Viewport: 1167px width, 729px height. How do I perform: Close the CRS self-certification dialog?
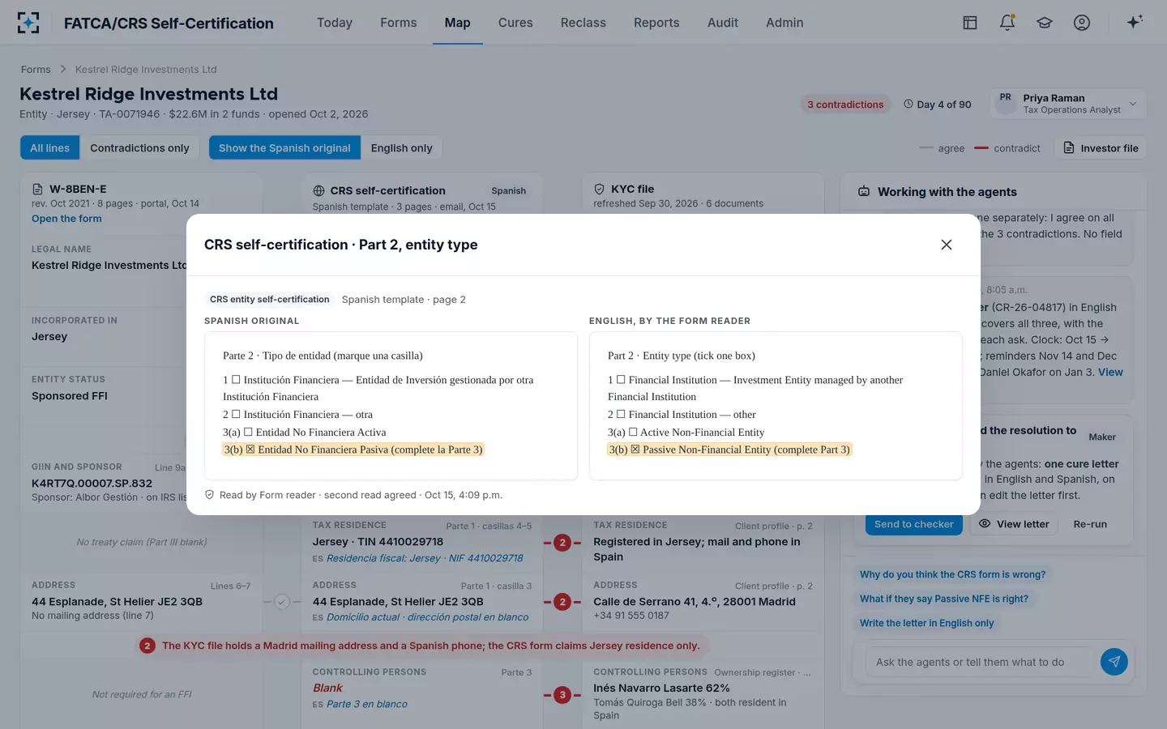[x=946, y=245]
